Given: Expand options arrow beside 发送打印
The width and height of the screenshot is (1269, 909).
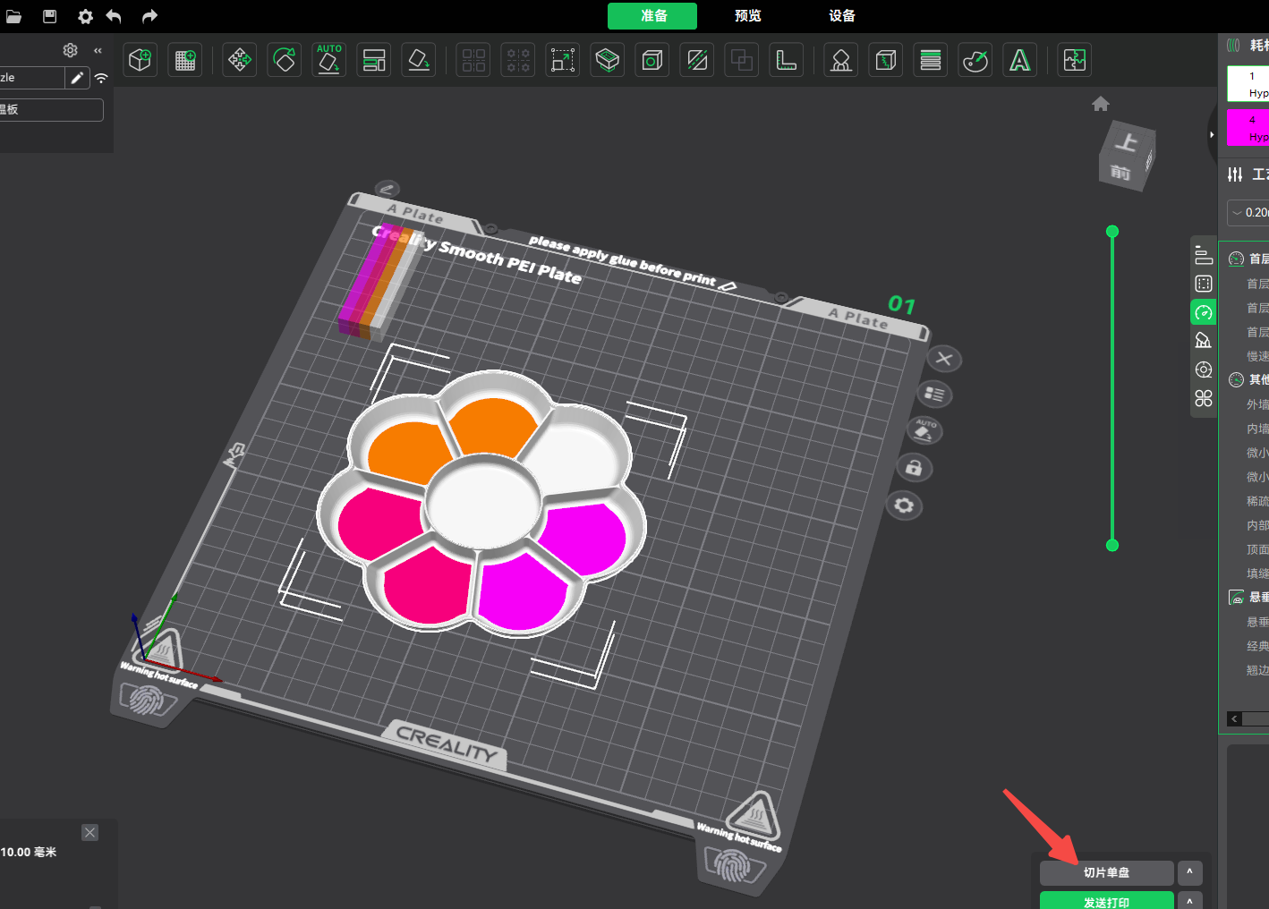Looking at the screenshot, I should [x=1189, y=901].
